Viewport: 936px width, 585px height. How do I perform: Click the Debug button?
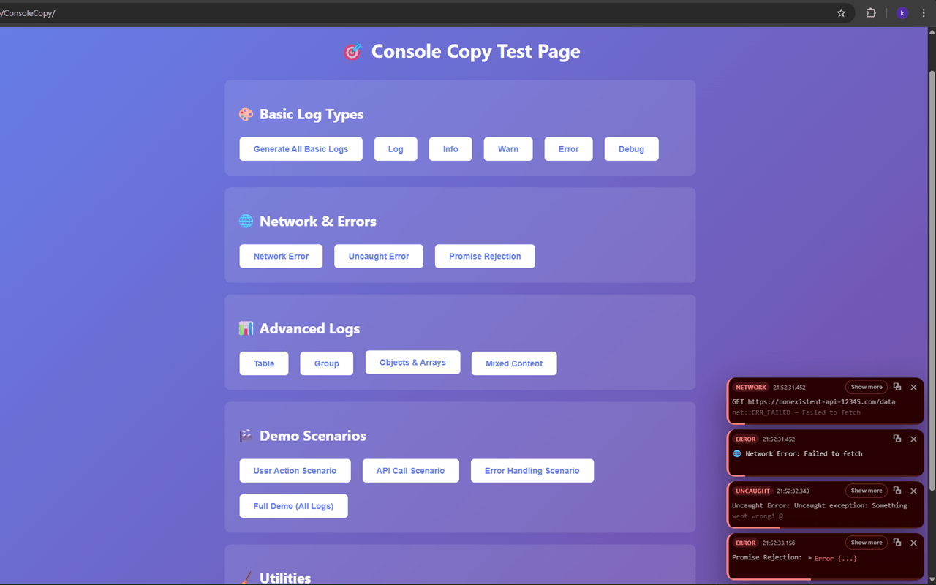[632, 149]
